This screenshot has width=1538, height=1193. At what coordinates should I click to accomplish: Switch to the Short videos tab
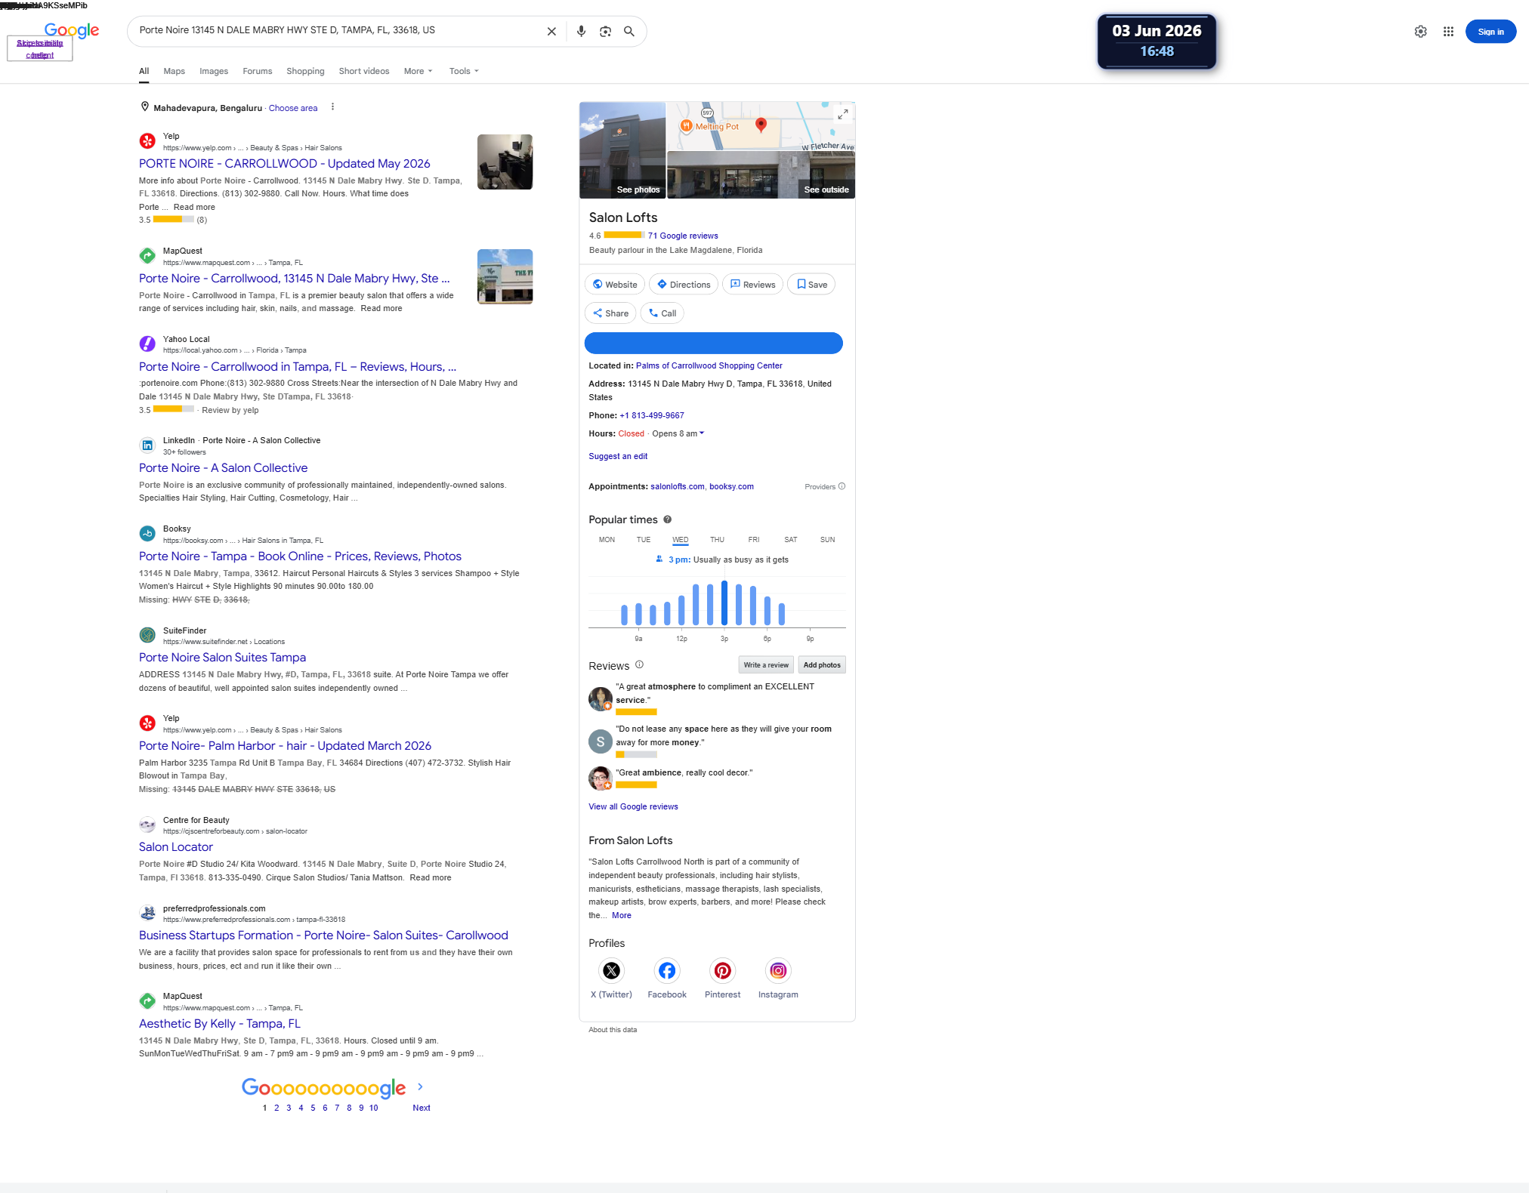(x=364, y=71)
